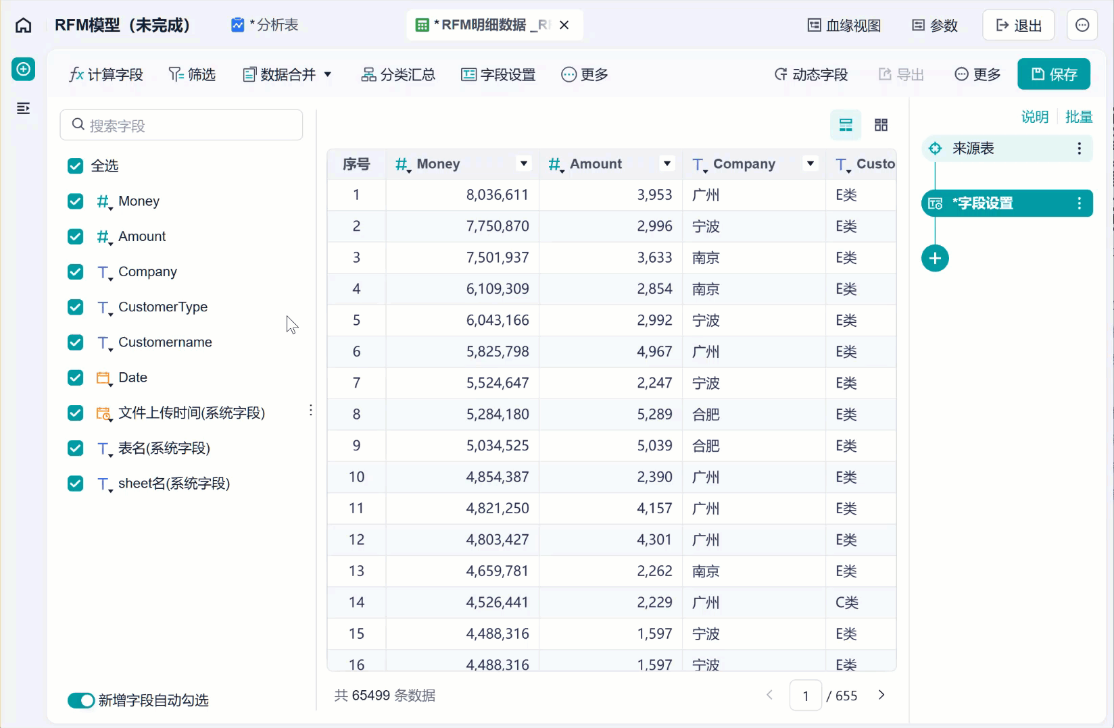Click the 保存 button
This screenshot has height=728, width=1114.
[1054, 74]
